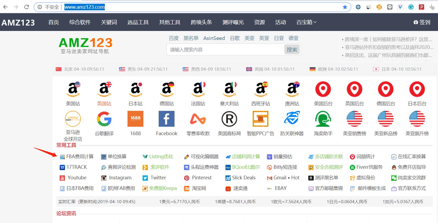Open the Facebook icon
Screen dimensions: 438x223
click(x=167, y=119)
